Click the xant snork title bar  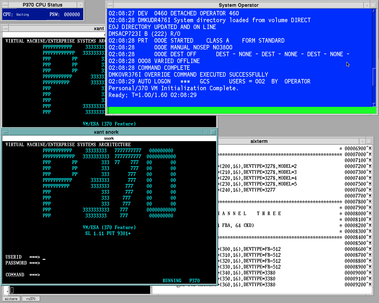[x=106, y=132]
